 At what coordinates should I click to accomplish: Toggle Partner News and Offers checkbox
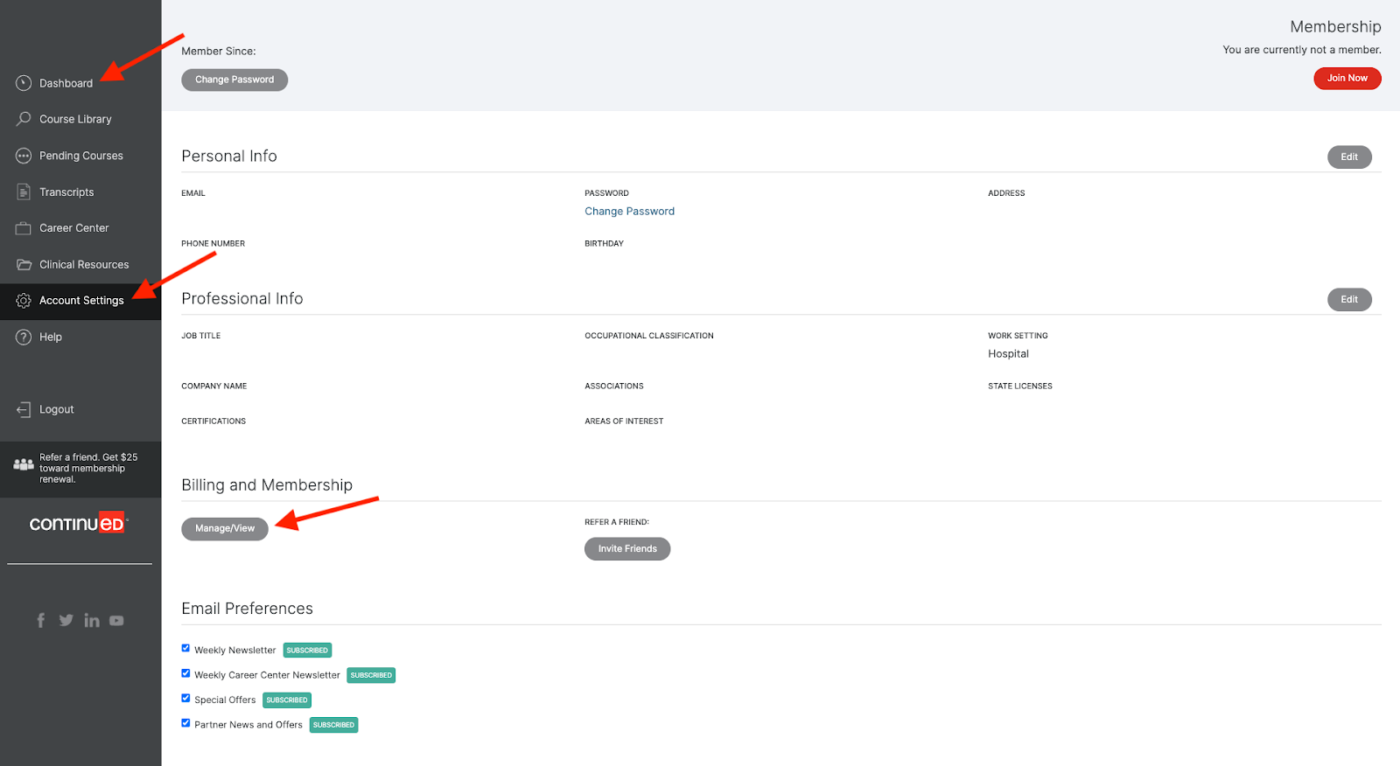[185, 723]
